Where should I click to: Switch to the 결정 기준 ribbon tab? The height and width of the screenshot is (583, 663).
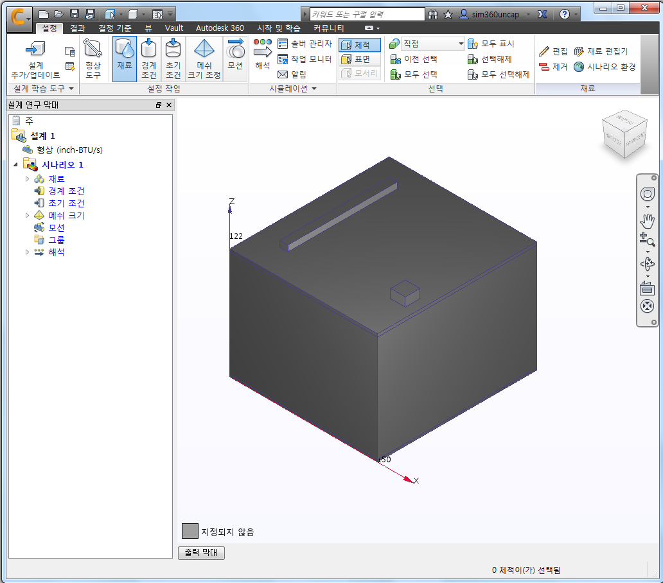pos(114,28)
